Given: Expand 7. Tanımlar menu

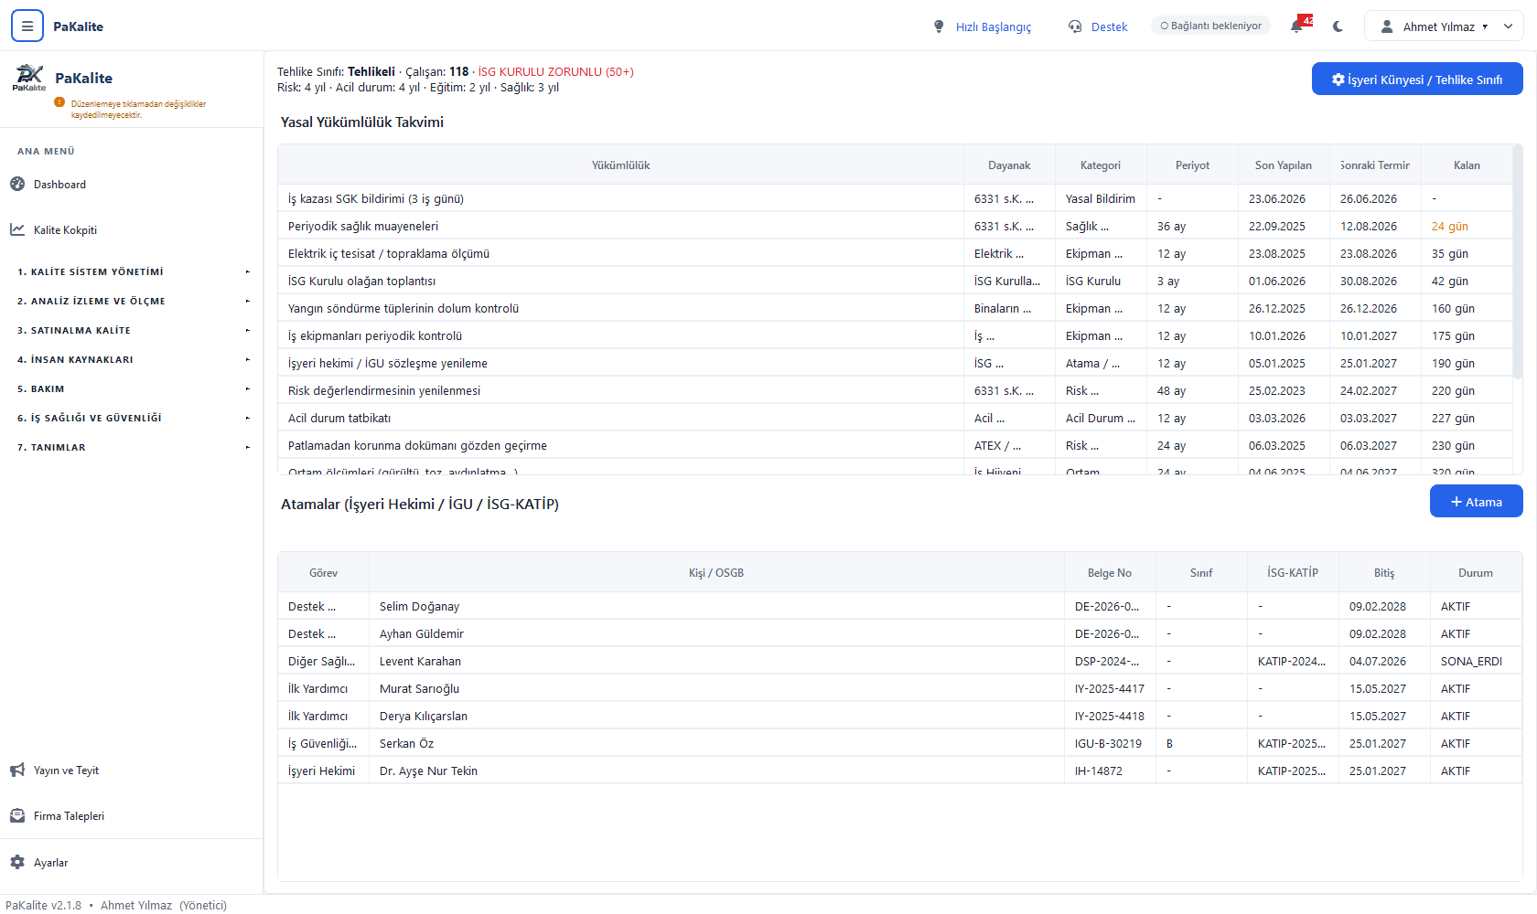Looking at the screenshot, I should pos(132,447).
